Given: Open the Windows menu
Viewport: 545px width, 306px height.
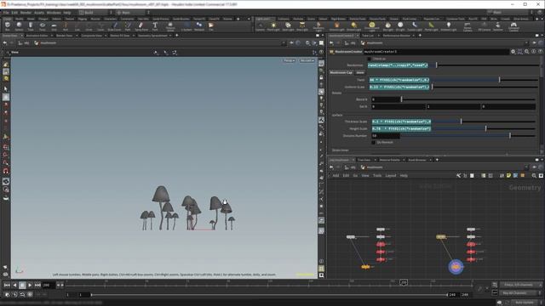Looking at the screenshot, I should (x=54, y=13).
